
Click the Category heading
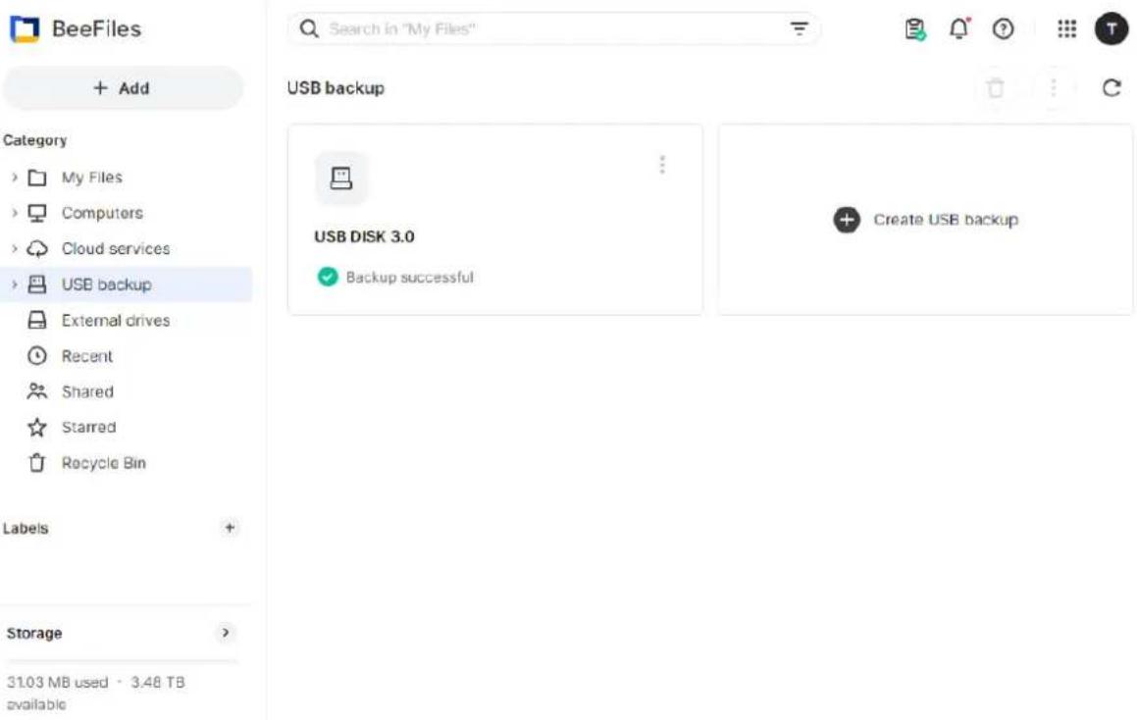pyautogui.click(x=34, y=140)
